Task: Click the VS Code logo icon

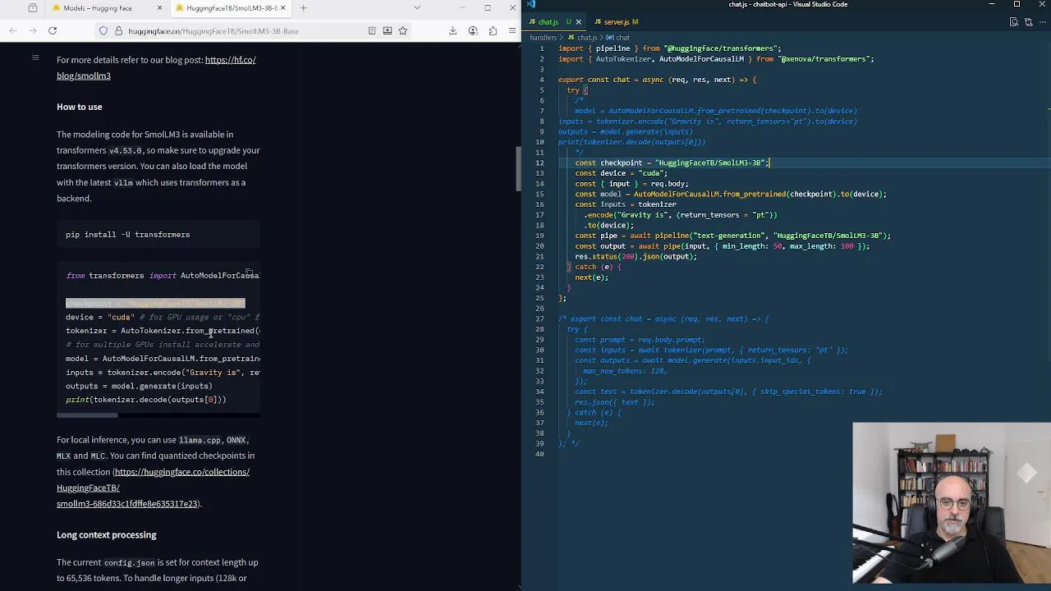Action: (530, 4)
